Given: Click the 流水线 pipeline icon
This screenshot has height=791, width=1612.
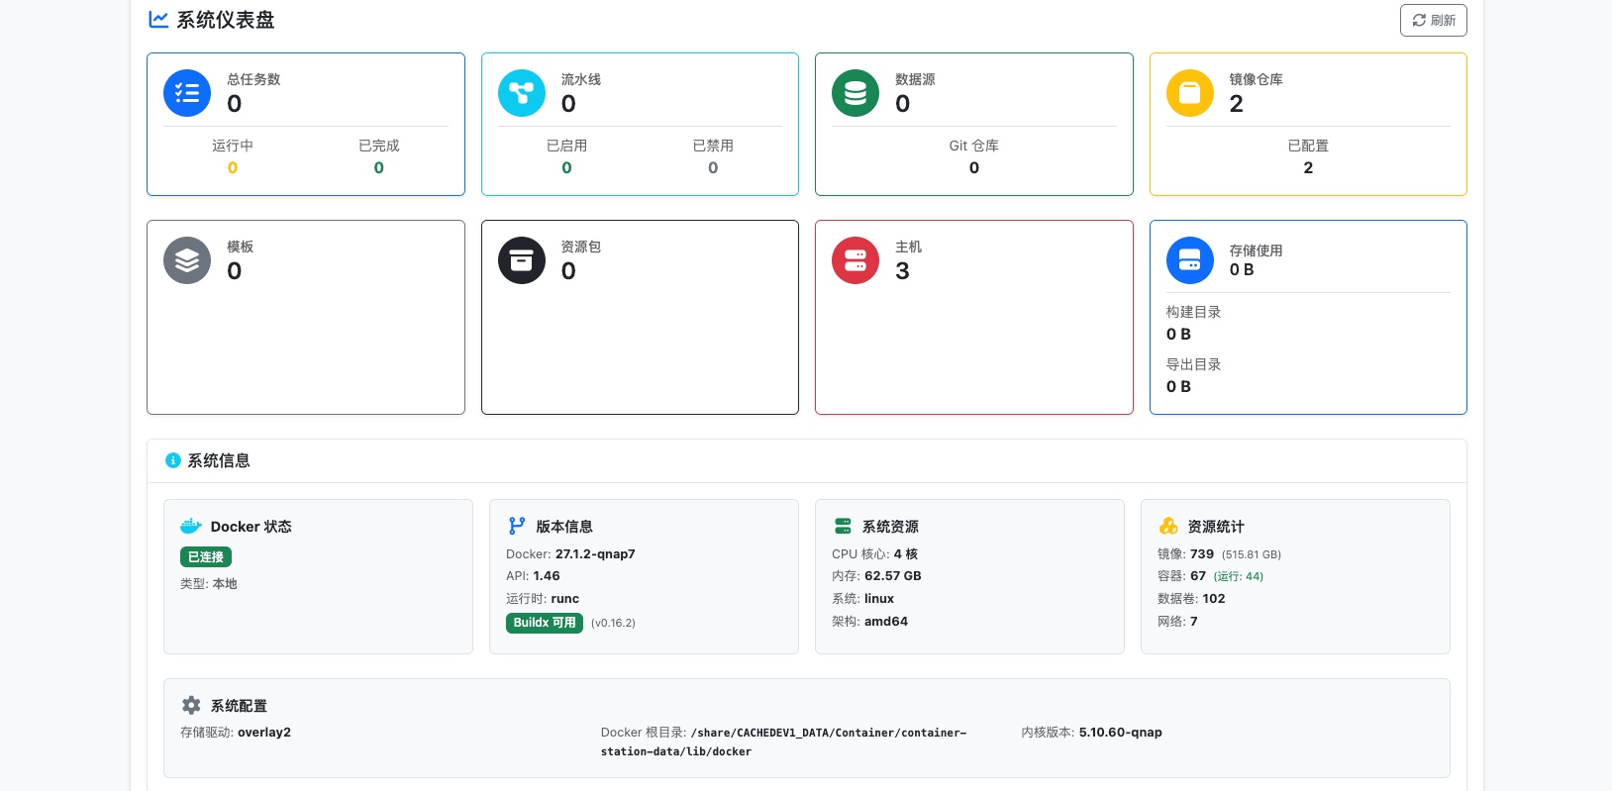Looking at the screenshot, I should click(522, 93).
